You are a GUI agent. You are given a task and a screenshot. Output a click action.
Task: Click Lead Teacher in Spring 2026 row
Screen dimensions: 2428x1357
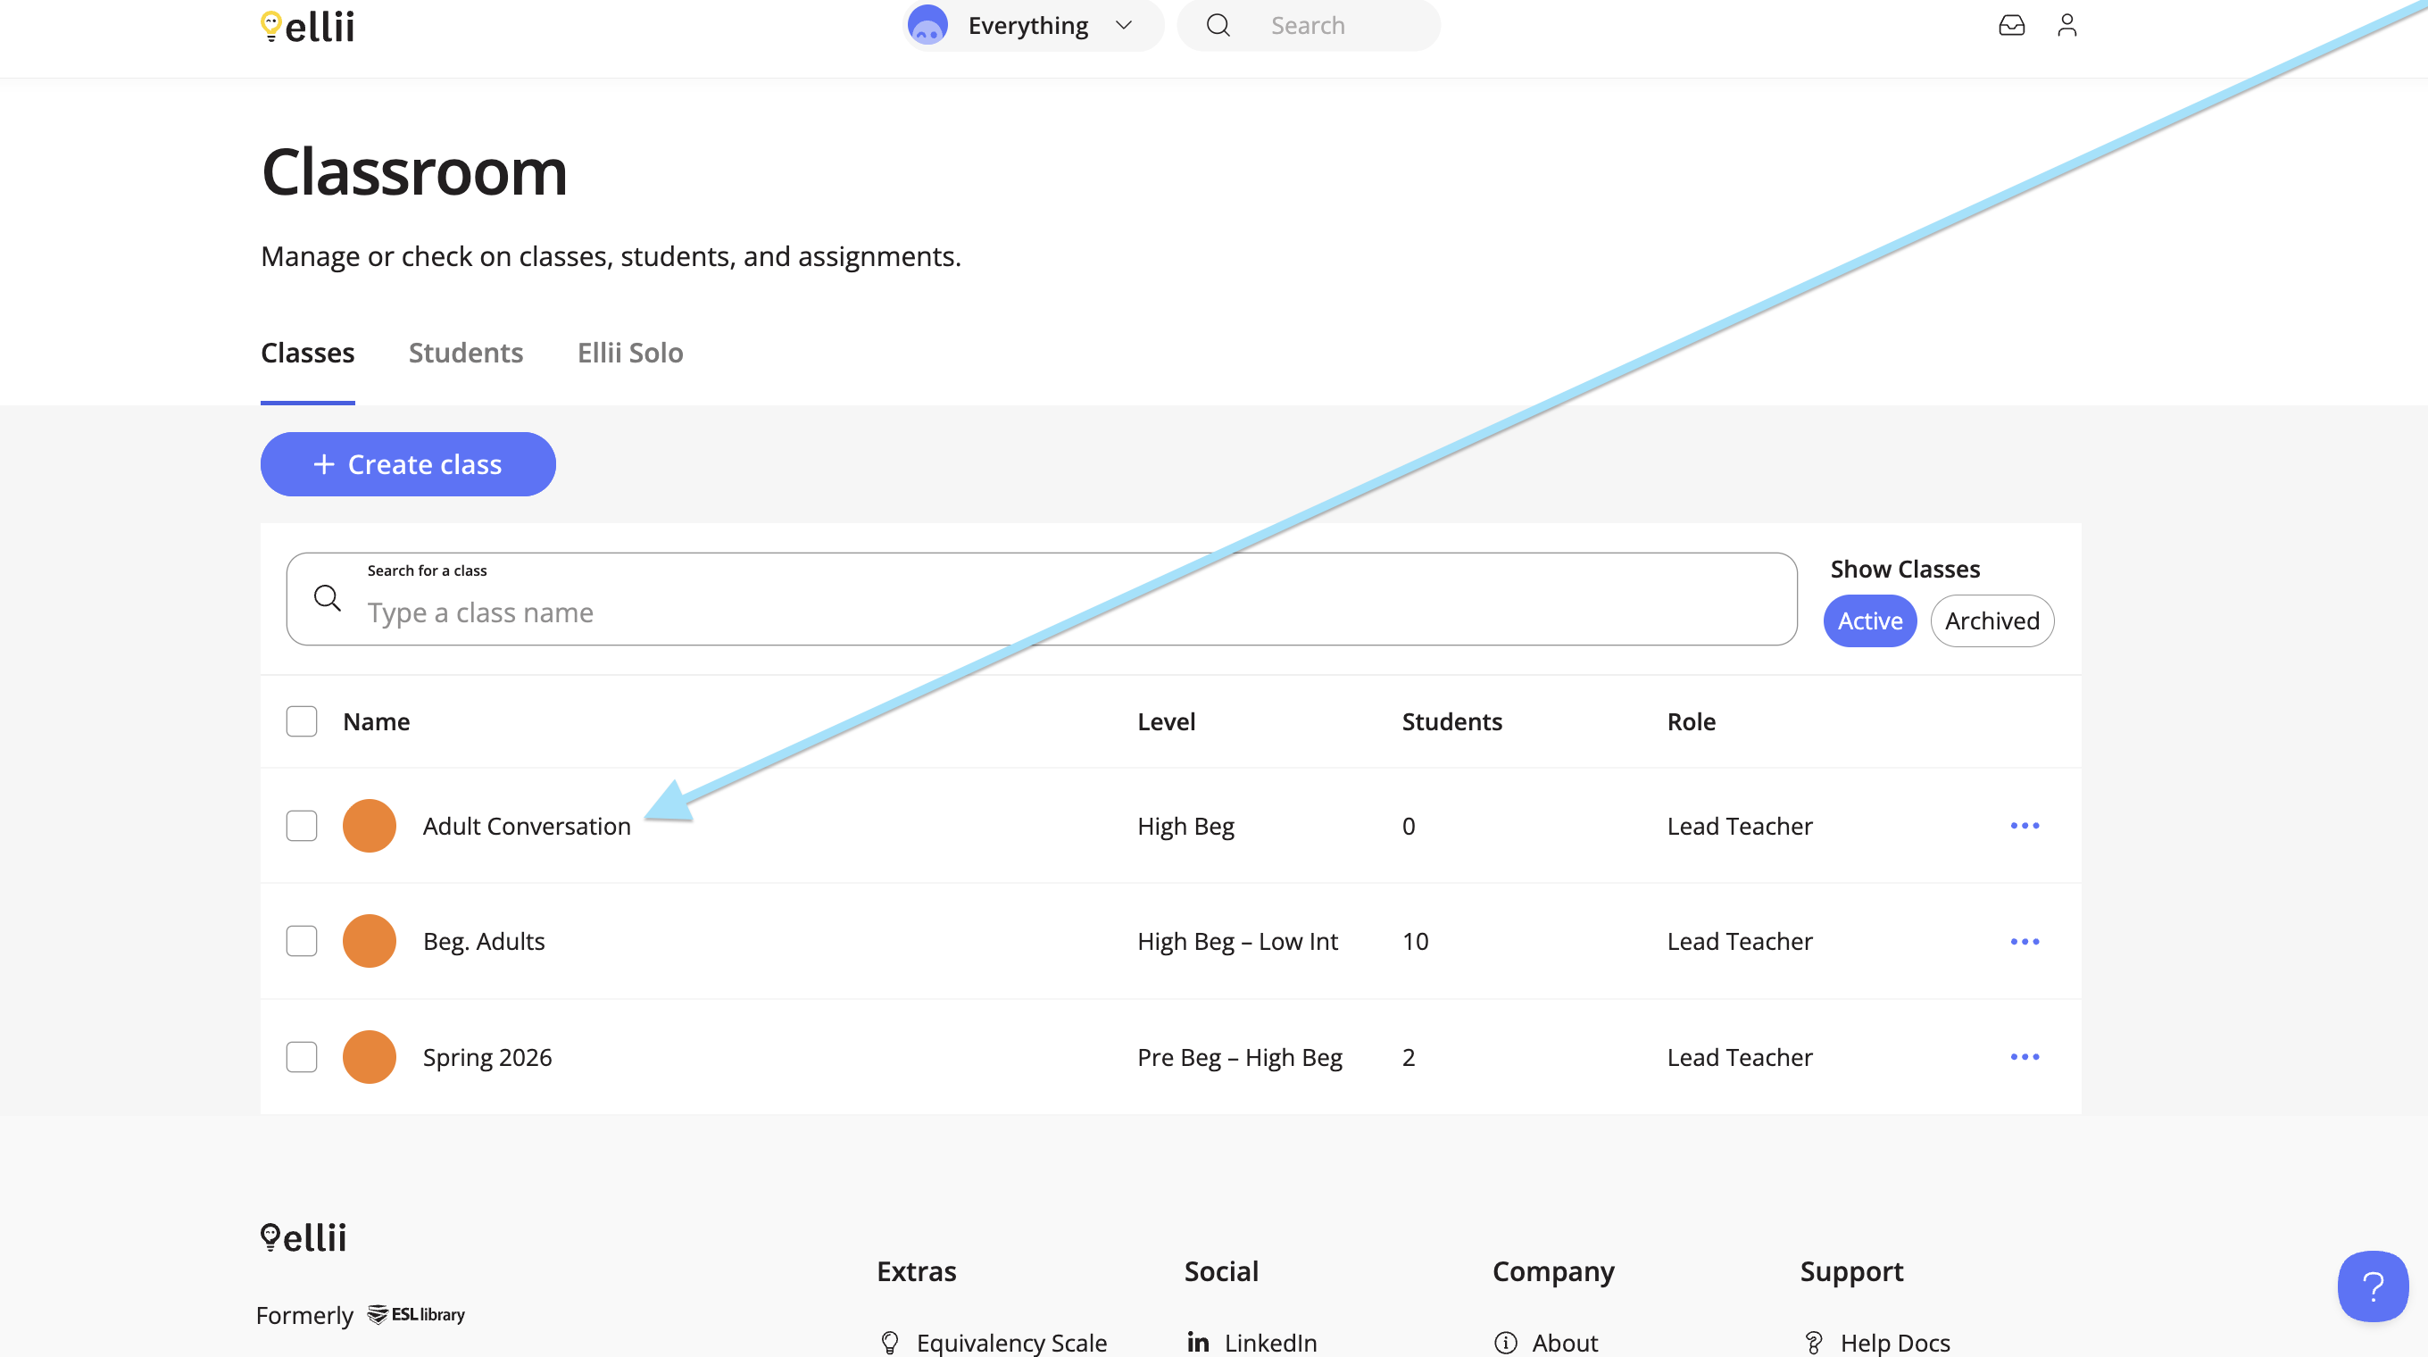pyautogui.click(x=1739, y=1057)
